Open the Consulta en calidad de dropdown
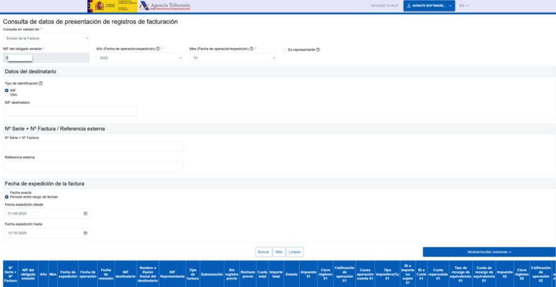 [x=46, y=39]
